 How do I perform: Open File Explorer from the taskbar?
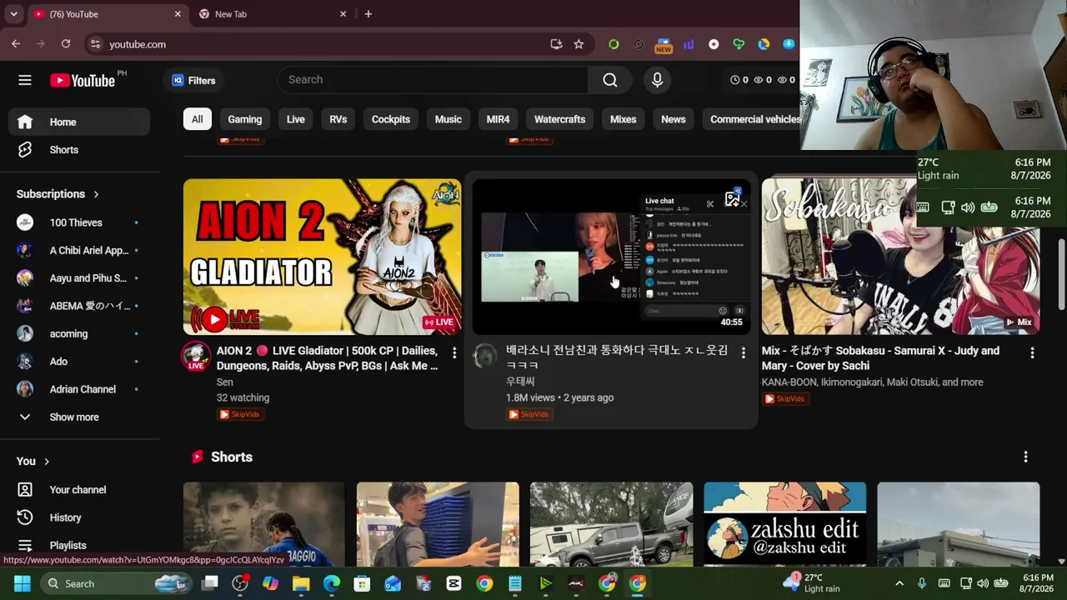point(301,583)
